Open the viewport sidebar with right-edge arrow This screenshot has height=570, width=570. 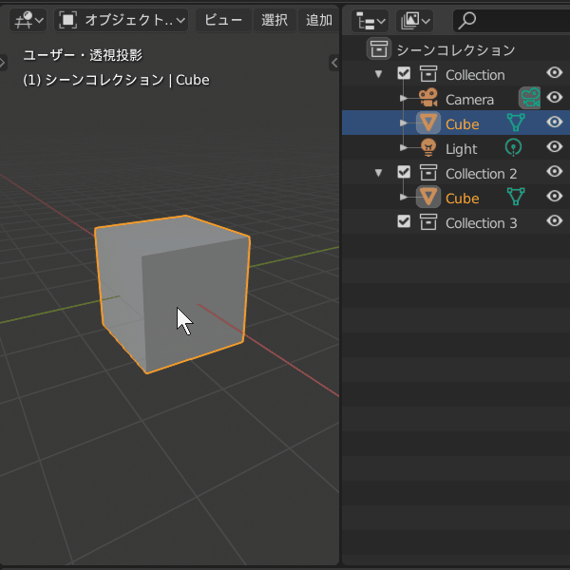[334, 63]
